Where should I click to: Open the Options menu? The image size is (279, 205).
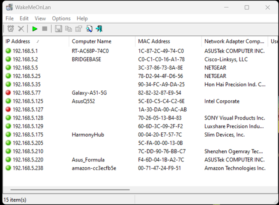[x=61, y=18]
